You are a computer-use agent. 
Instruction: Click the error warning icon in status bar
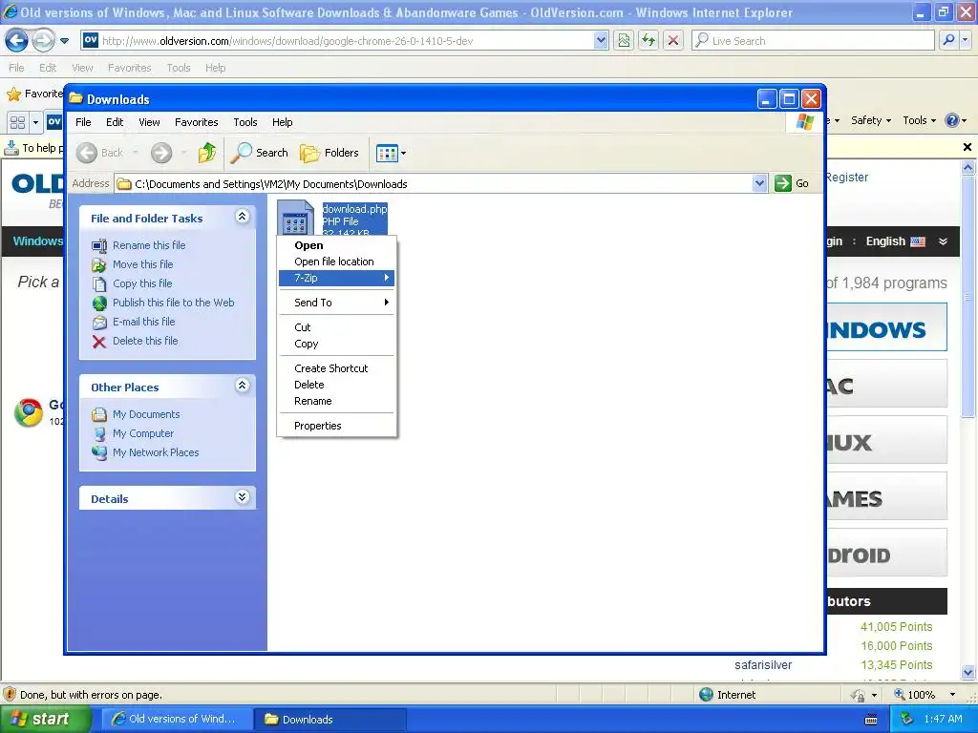tap(10, 694)
